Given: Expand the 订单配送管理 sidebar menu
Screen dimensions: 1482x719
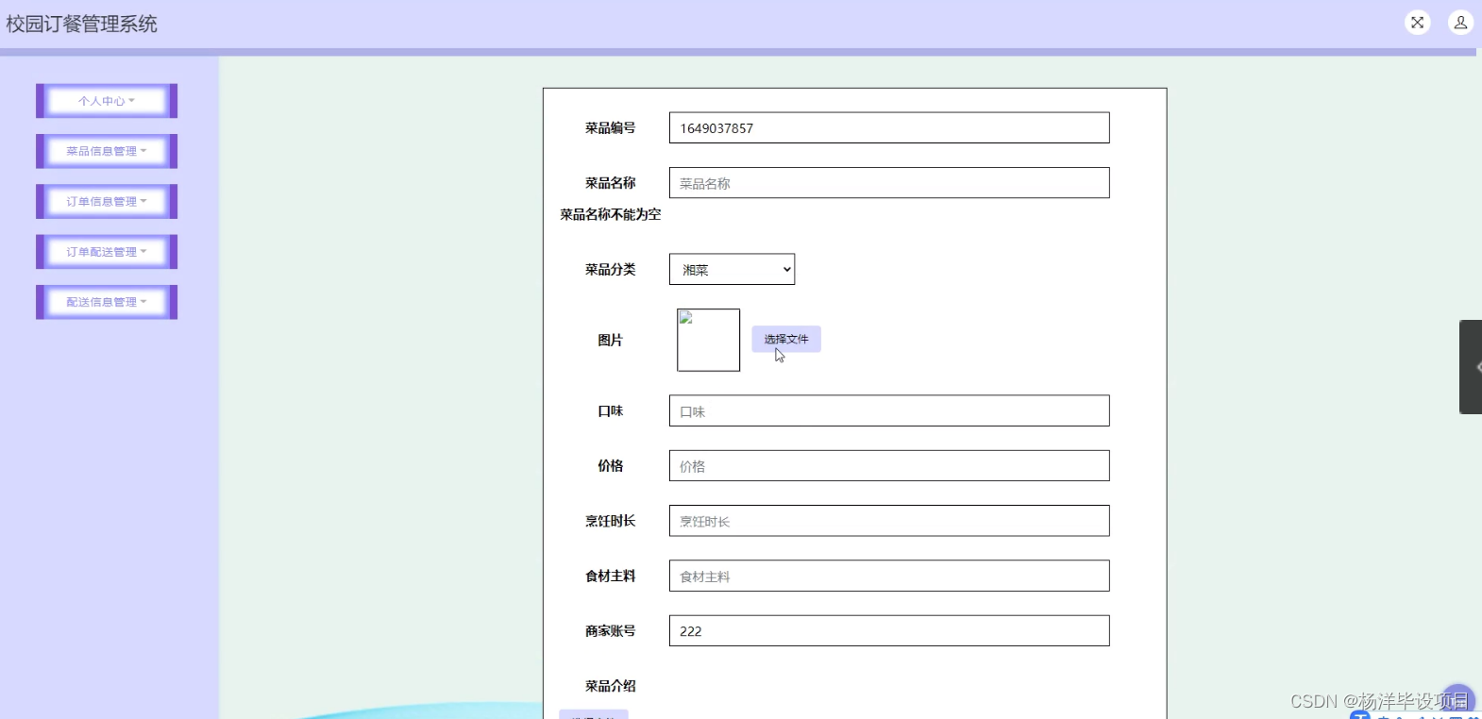Looking at the screenshot, I should pyautogui.click(x=107, y=252).
